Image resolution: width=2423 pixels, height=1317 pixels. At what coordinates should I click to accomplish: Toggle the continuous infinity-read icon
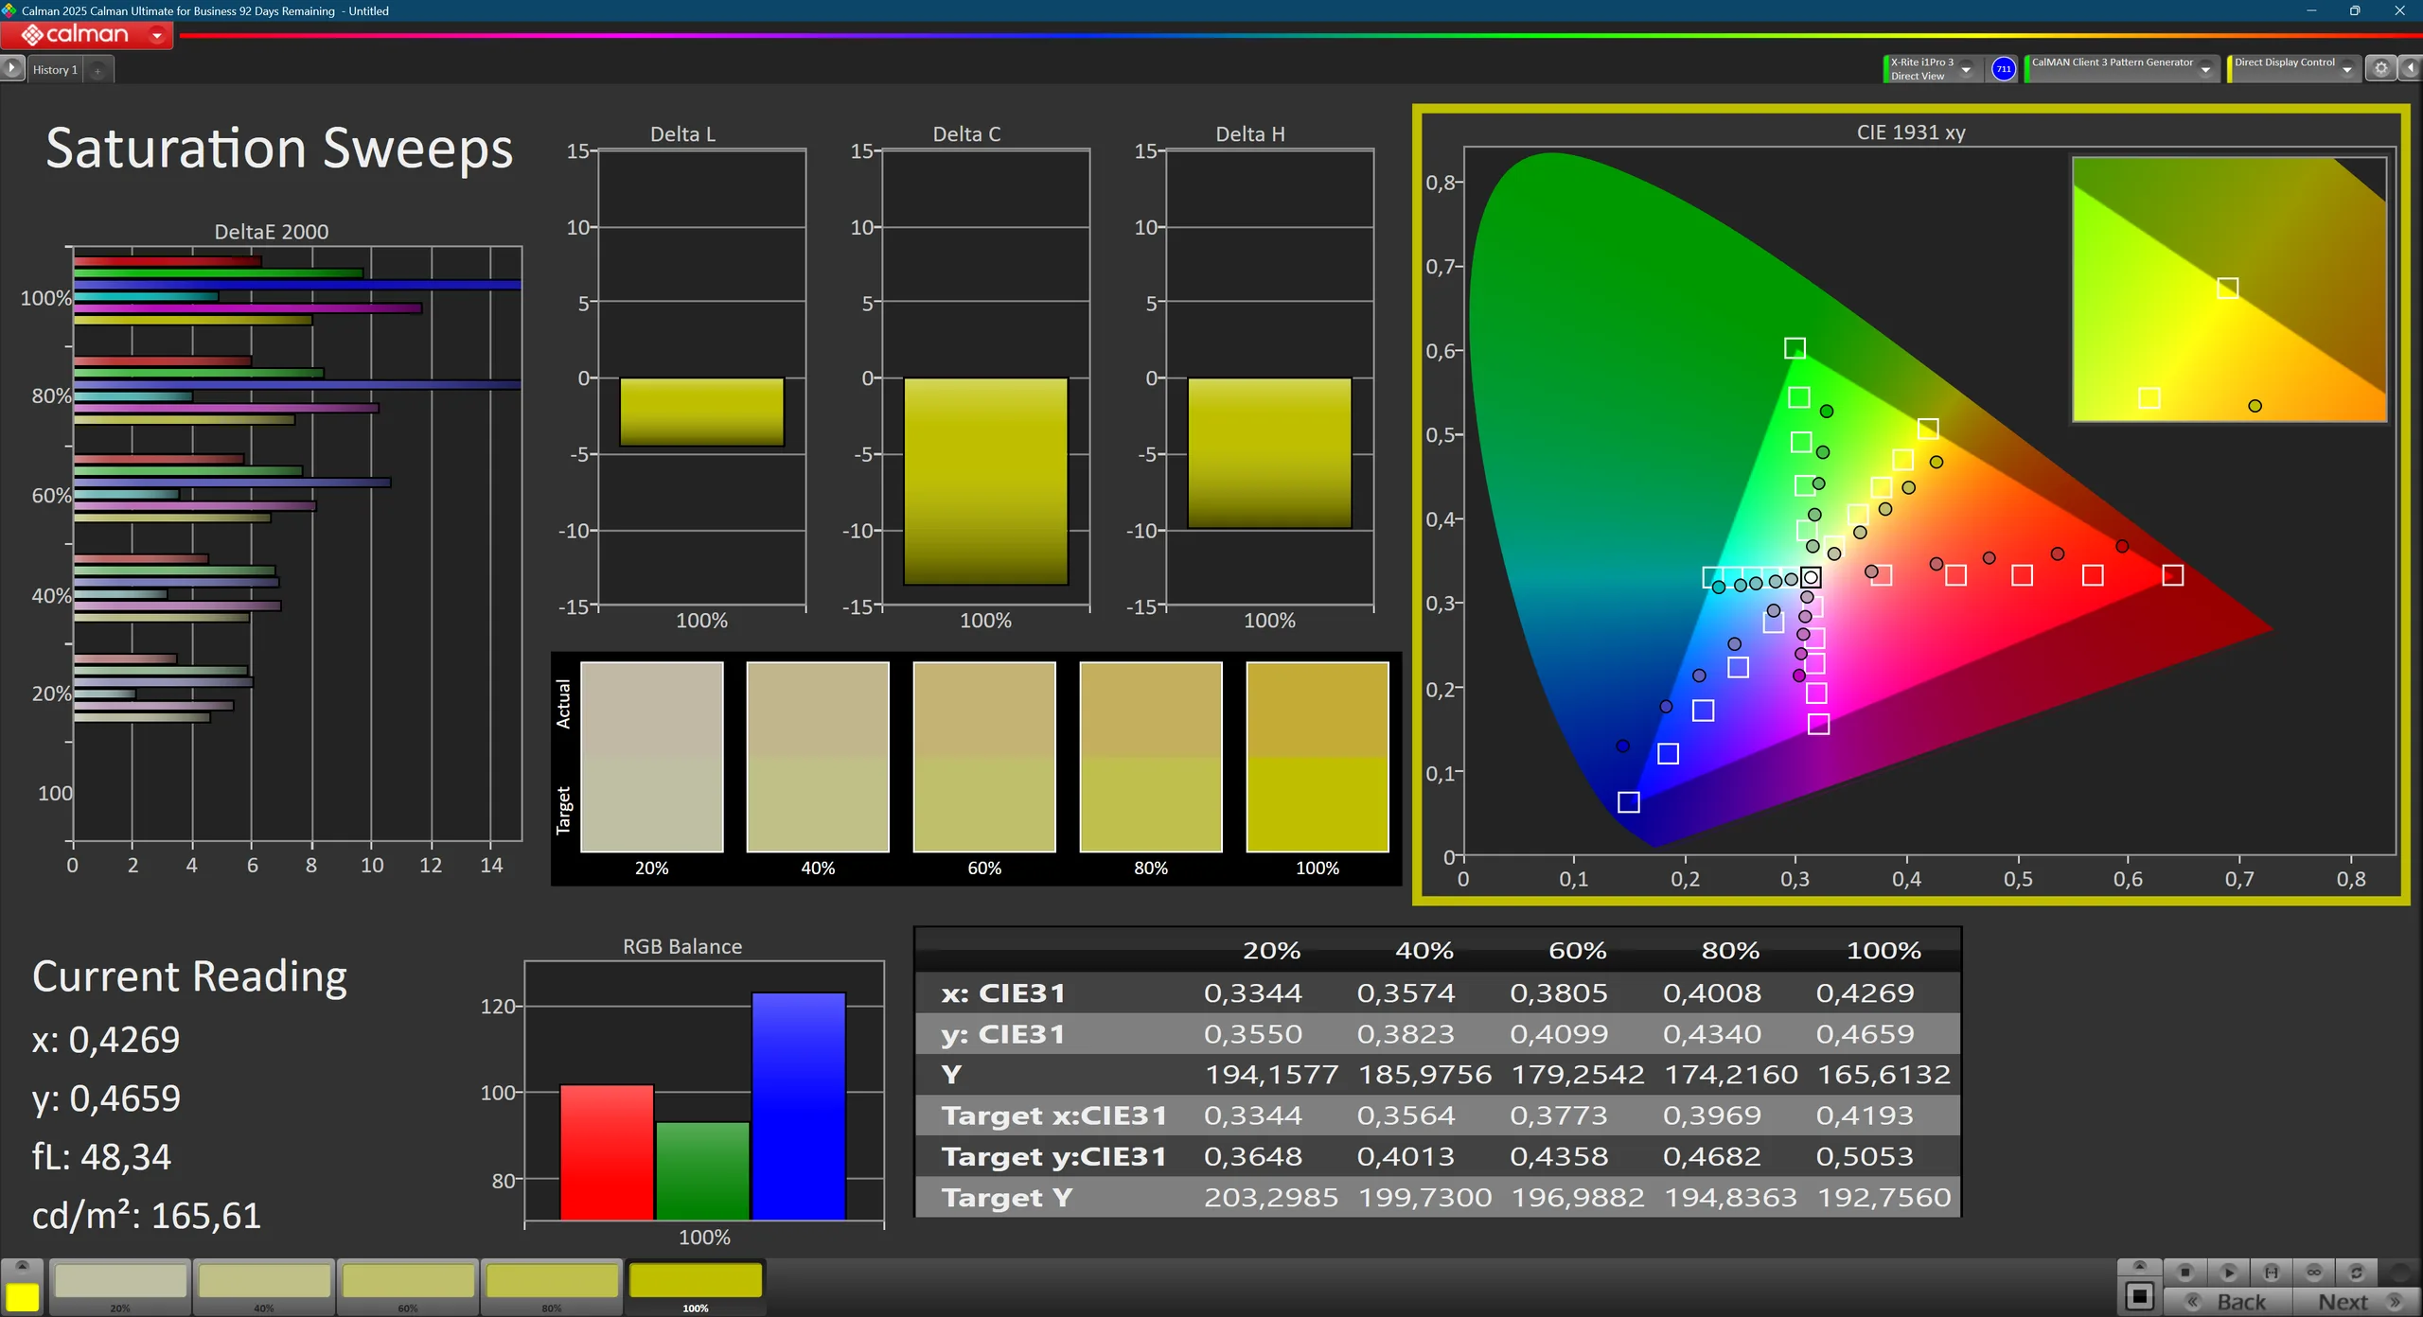tap(2314, 1273)
